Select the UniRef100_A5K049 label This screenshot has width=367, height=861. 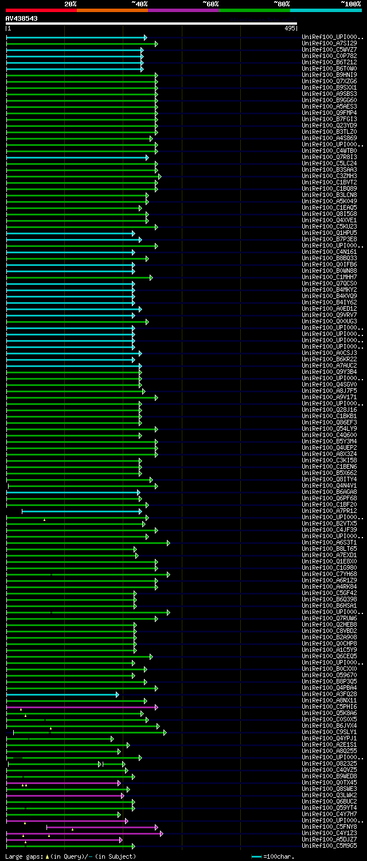[329, 201]
